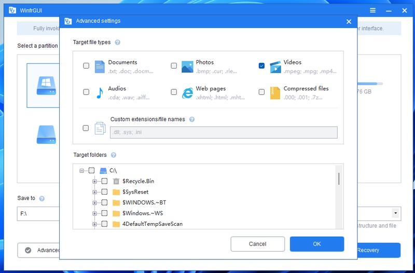Screen dimensions: 415x273
Task: Click the Cancel button
Action: pyautogui.click(x=258, y=244)
